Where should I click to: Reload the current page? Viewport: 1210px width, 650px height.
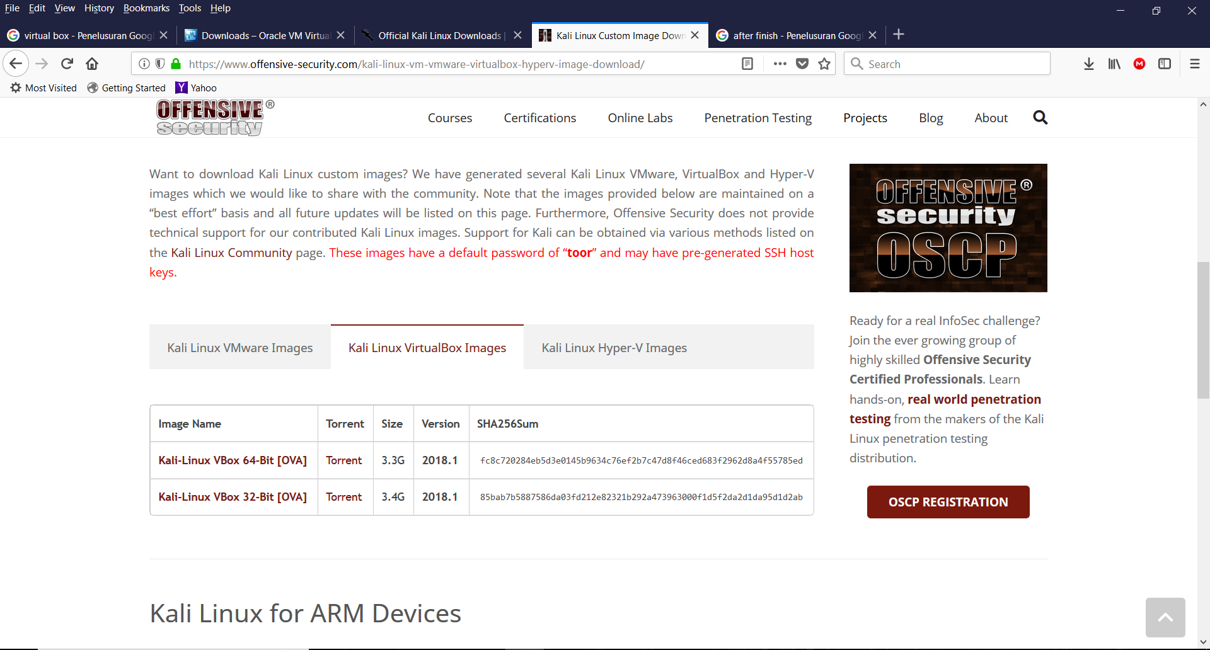(x=67, y=64)
